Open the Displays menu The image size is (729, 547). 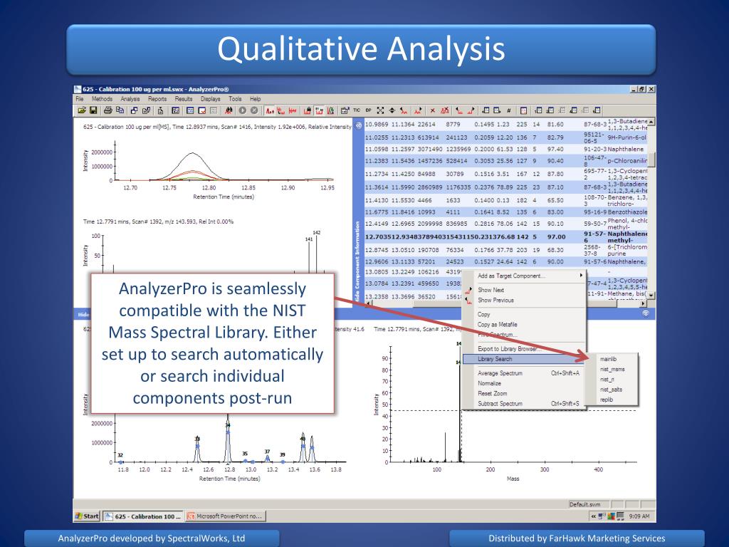211,99
